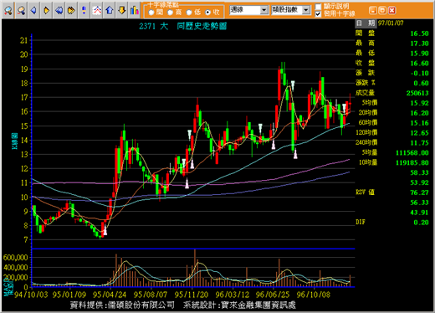Click the vertical blue-yellow arrow icon
The width and height of the screenshot is (435, 313).
84,11
